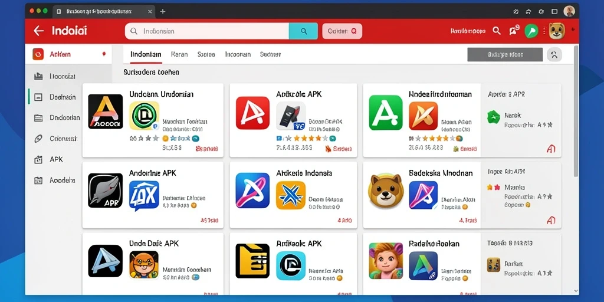Click the blue-pink 'A' icon in Badekska Unodnan card

(424, 195)
